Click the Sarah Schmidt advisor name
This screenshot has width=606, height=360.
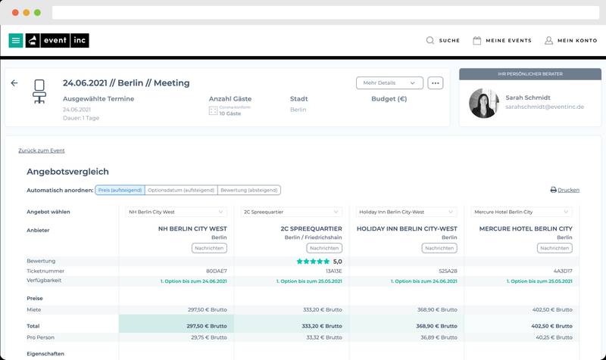point(528,98)
